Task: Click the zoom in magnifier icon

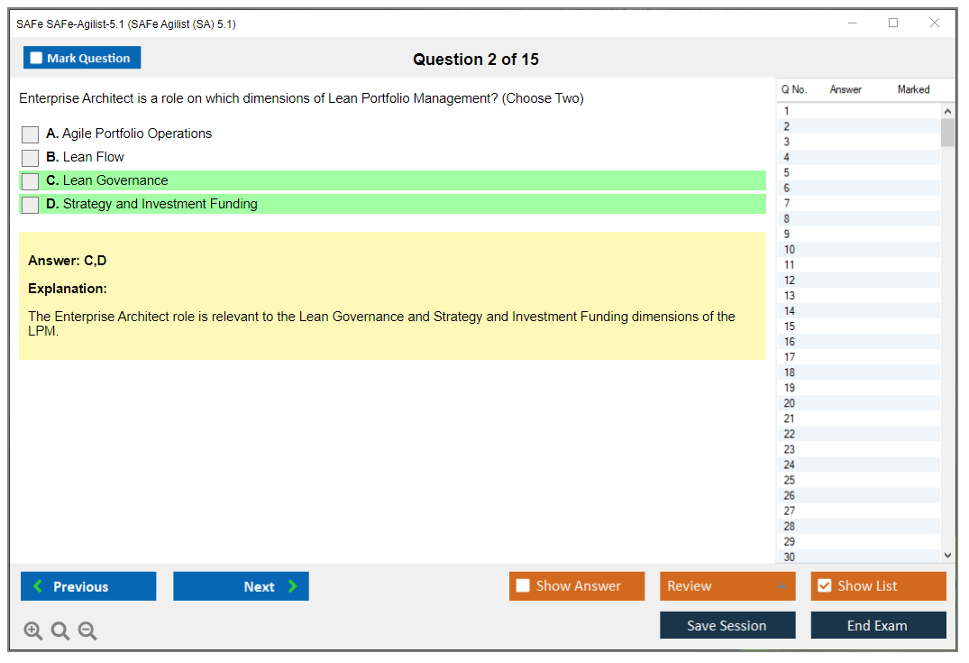Action: (33, 631)
